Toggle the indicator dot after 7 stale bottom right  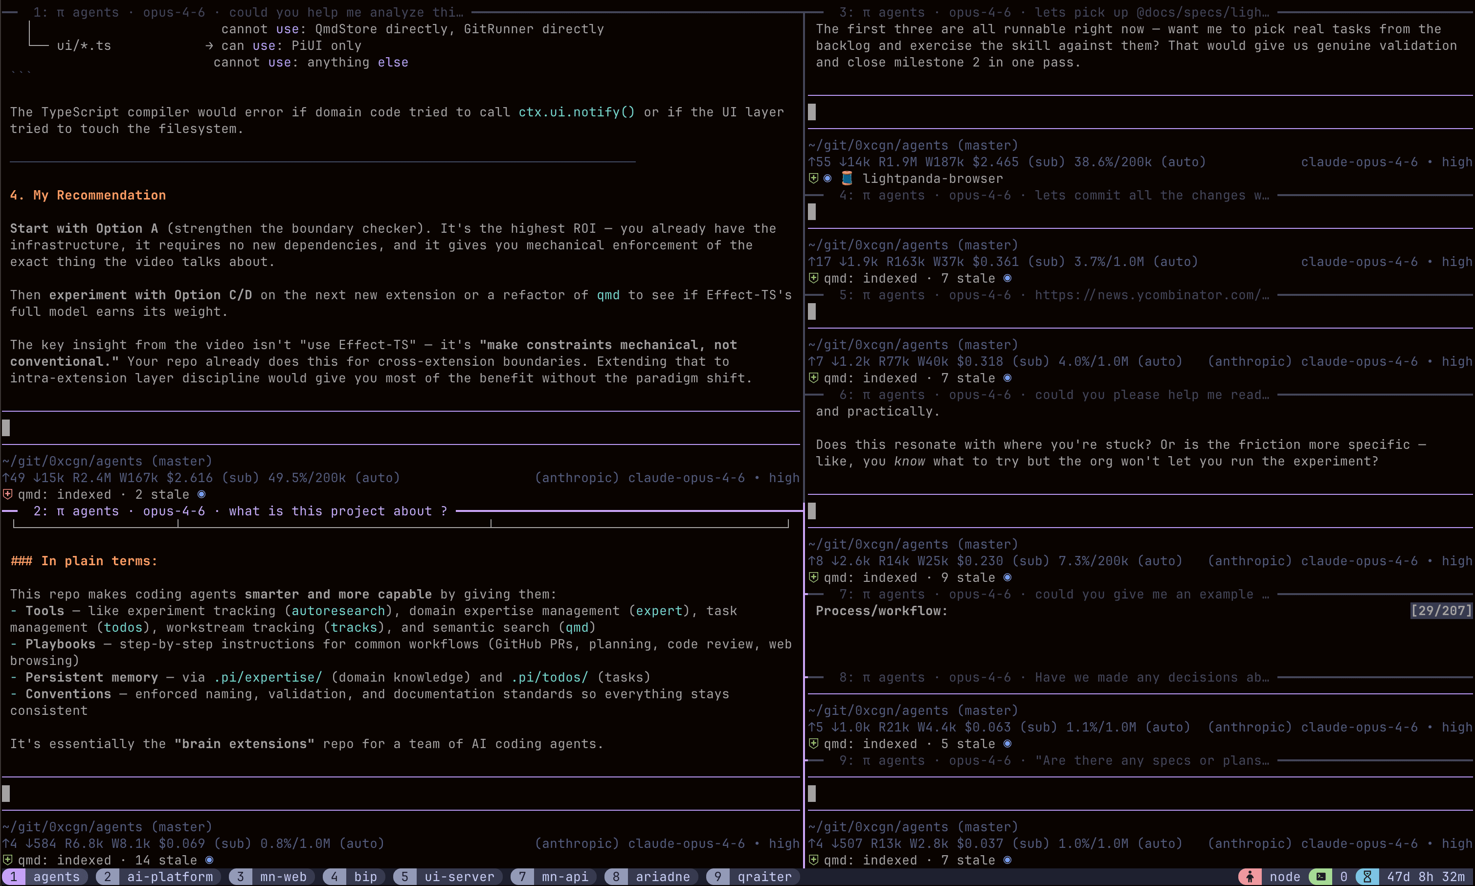(1007, 860)
